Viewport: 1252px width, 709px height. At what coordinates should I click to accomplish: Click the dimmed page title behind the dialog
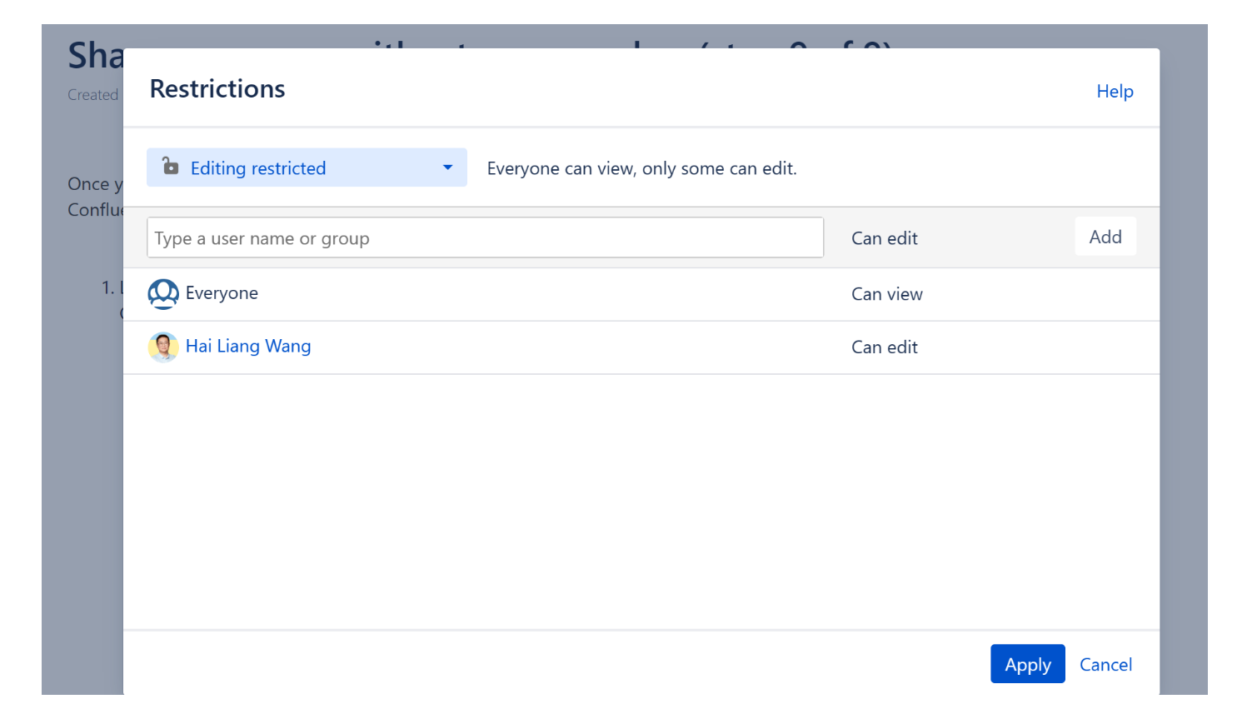click(x=95, y=57)
